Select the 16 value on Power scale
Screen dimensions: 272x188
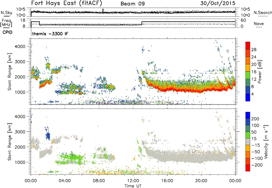point(254,72)
